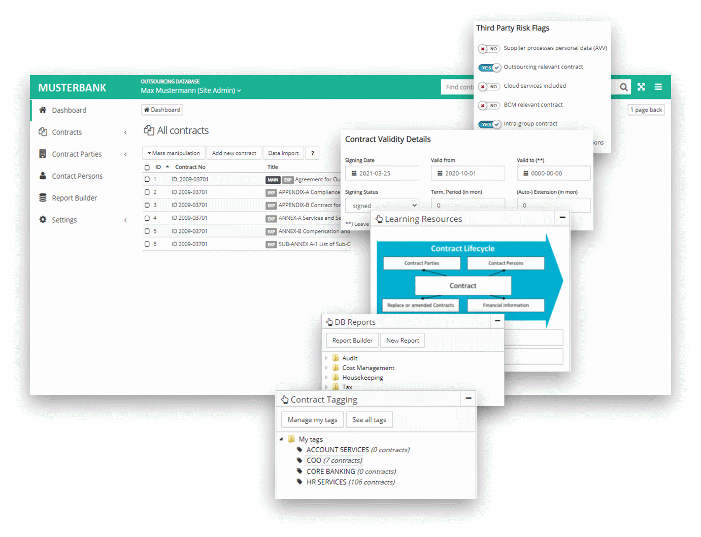701x537 pixels.
Task: Toggle BCM relevant contract switch
Action: coord(489,105)
